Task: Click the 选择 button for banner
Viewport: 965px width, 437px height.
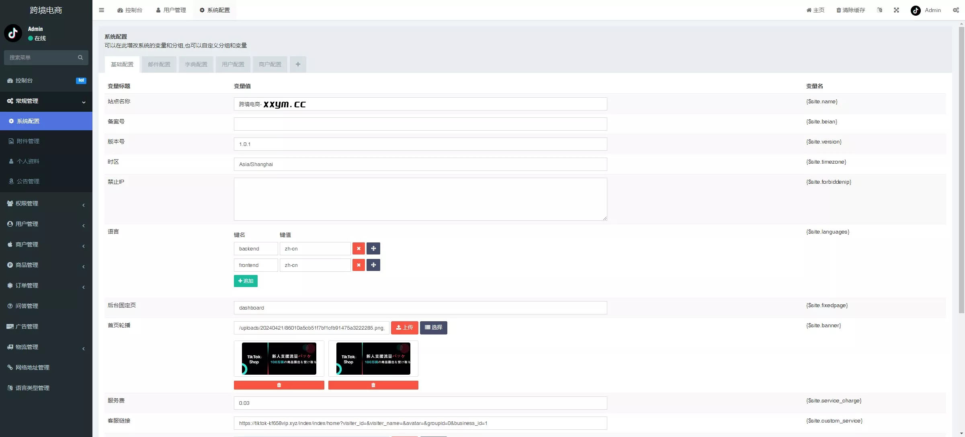Action: 434,328
